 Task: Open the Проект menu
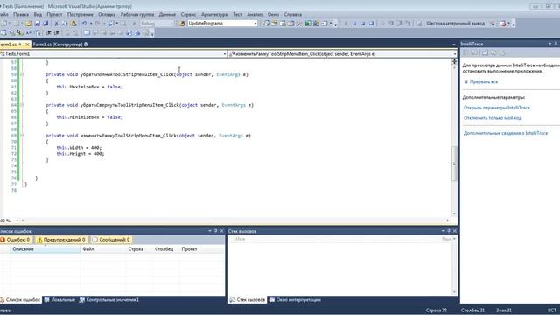(x=54, y=15)
